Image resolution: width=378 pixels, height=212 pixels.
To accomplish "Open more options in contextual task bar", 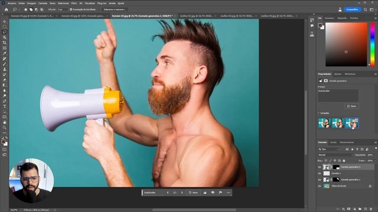I will 229,193.
